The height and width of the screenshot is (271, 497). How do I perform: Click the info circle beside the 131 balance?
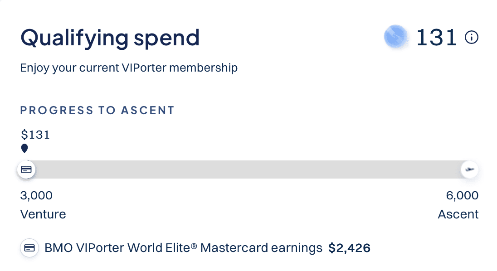472,38
